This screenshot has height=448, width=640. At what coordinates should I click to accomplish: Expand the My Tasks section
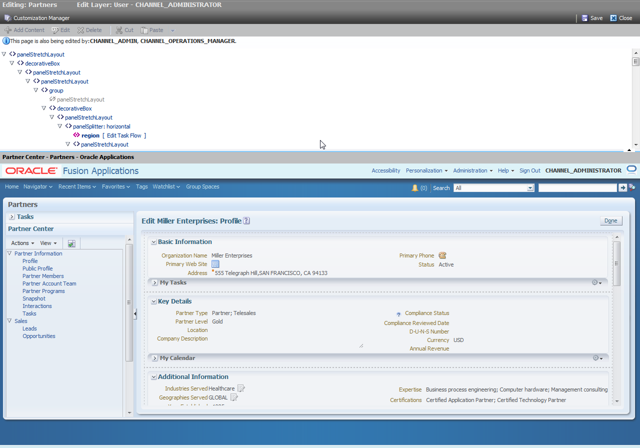(x=154, y=283)
